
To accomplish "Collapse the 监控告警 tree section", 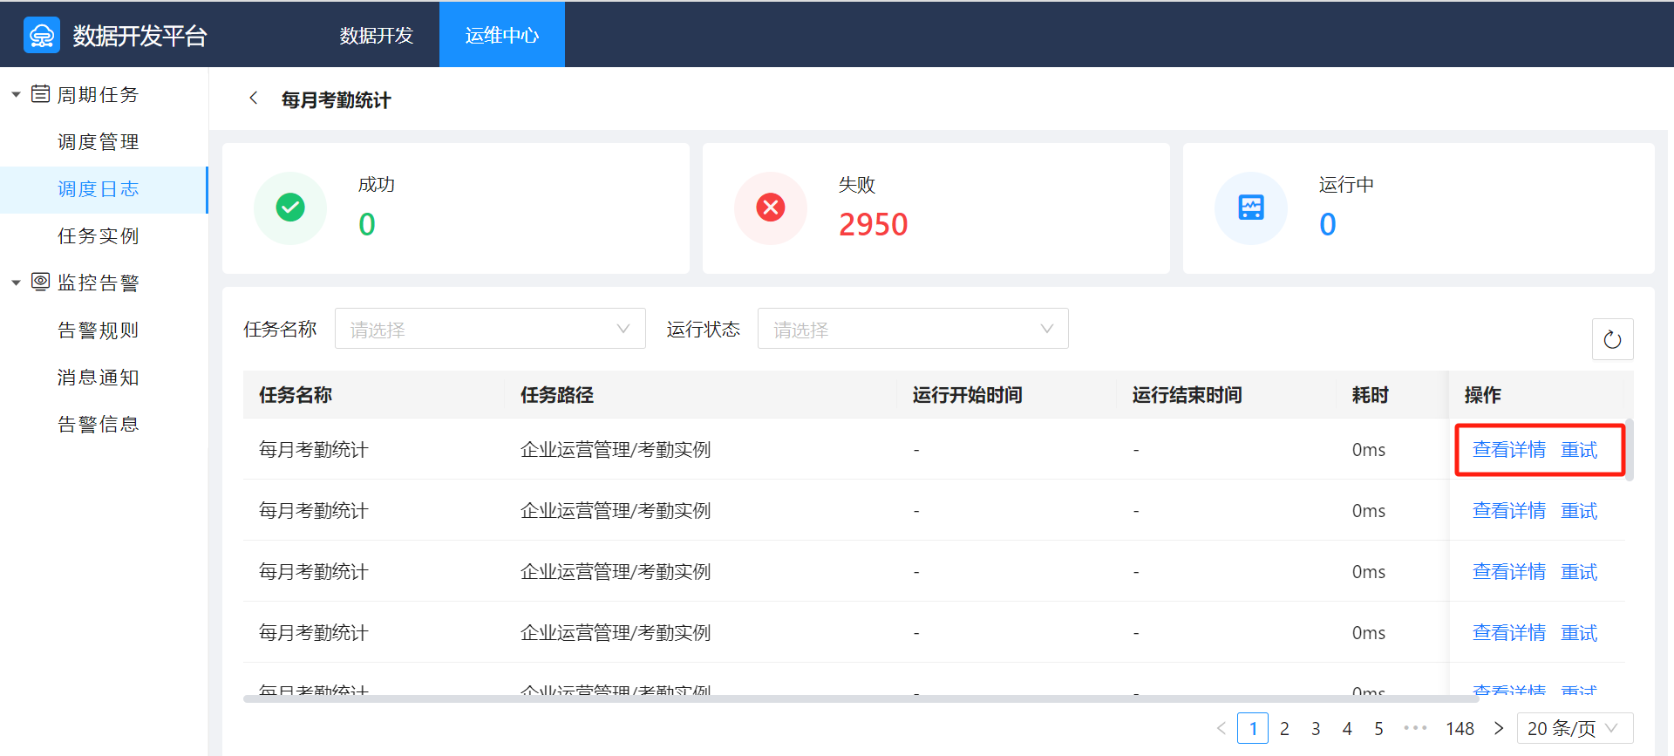I will (x=16, y=283).
